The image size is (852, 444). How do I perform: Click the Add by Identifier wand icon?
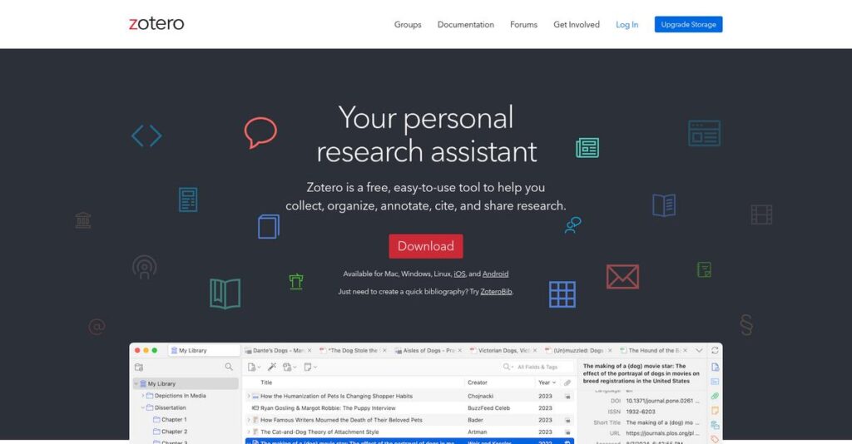coord(272,367)
